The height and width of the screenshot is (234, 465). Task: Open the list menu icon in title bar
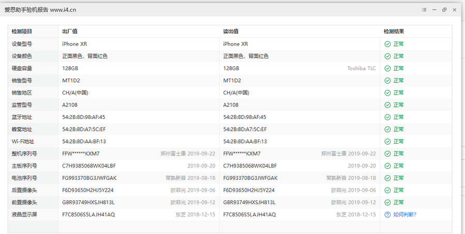424,10
